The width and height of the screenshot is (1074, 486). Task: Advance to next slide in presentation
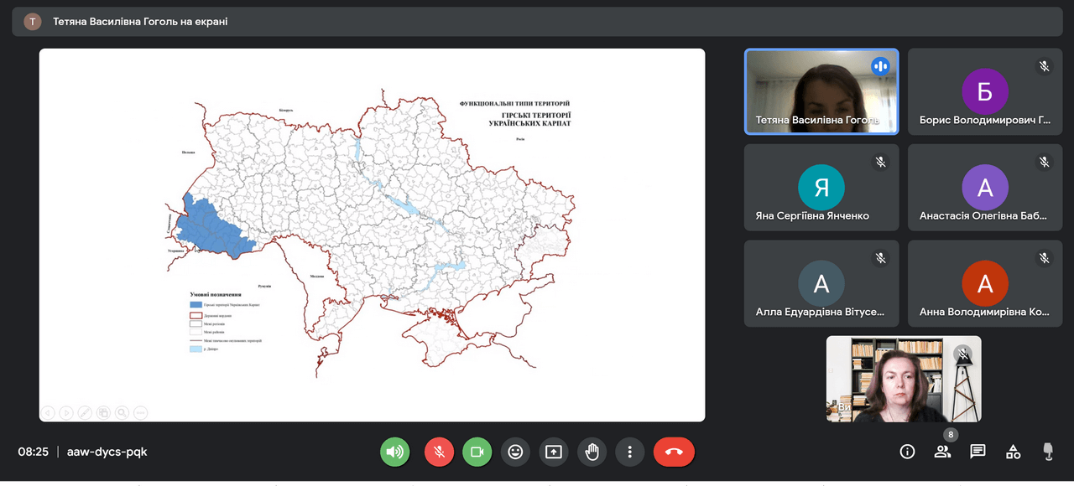(66, 412)
